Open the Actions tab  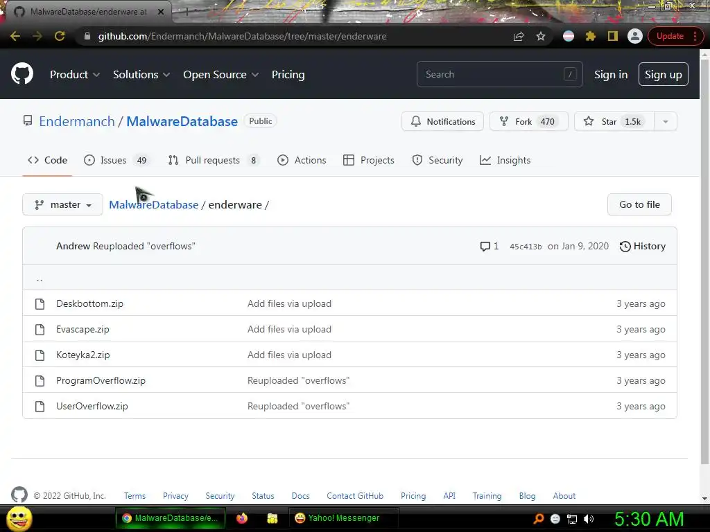click(302, 160)
